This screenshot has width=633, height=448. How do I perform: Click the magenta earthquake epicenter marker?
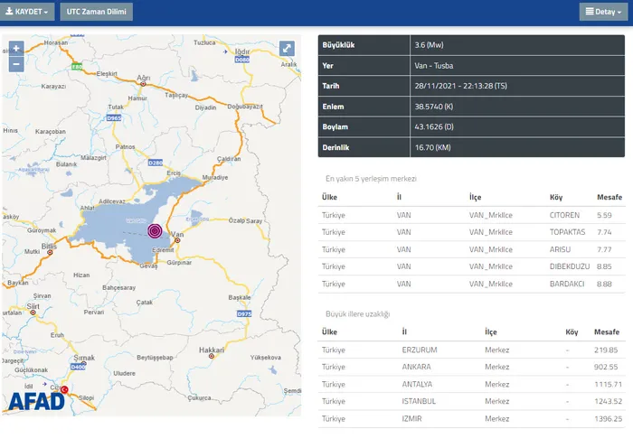[x=155, y=230]
